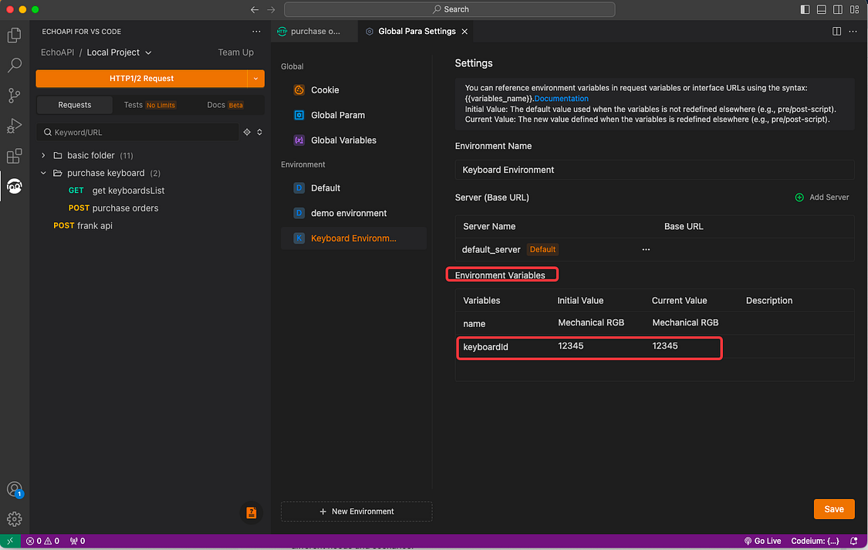Open the Source Control icon

point(15,95)
